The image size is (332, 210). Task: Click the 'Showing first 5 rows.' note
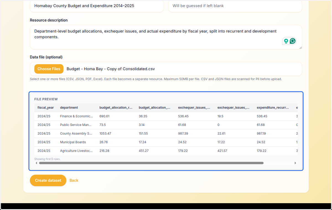[47, 159]
